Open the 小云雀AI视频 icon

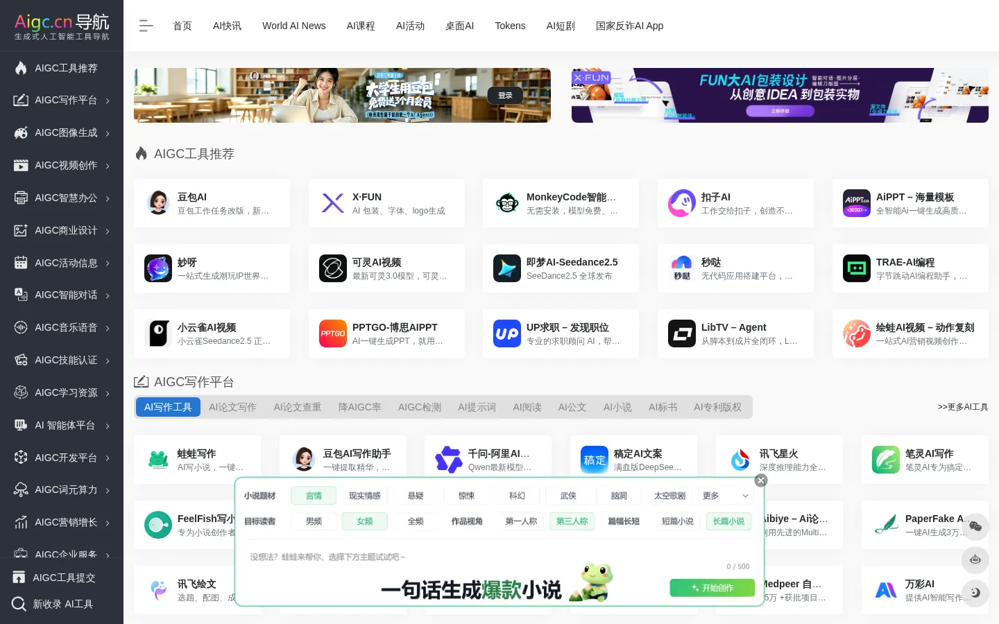coord(158,333)
